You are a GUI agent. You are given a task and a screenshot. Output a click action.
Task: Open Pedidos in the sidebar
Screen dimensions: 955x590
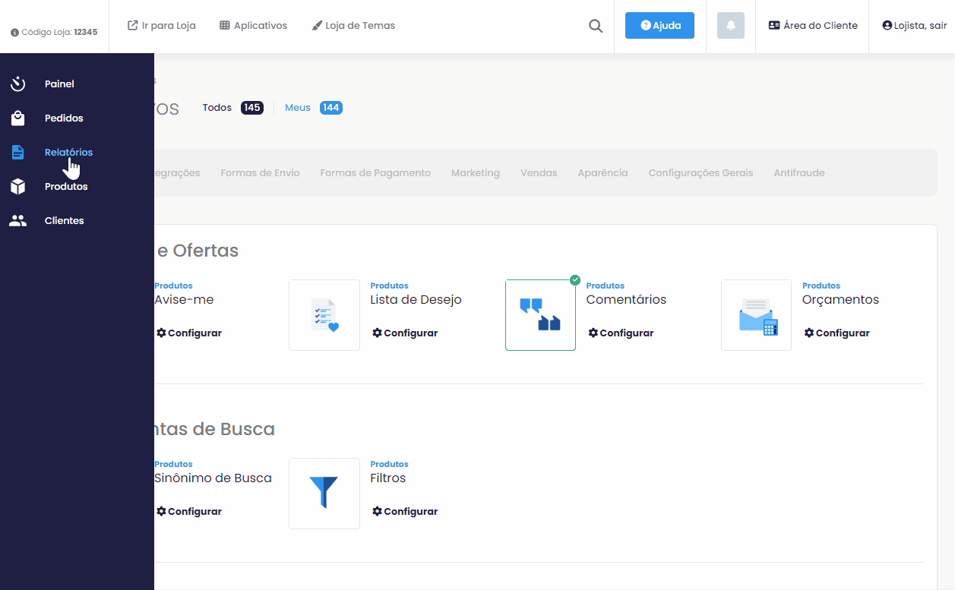click(64, 118)
